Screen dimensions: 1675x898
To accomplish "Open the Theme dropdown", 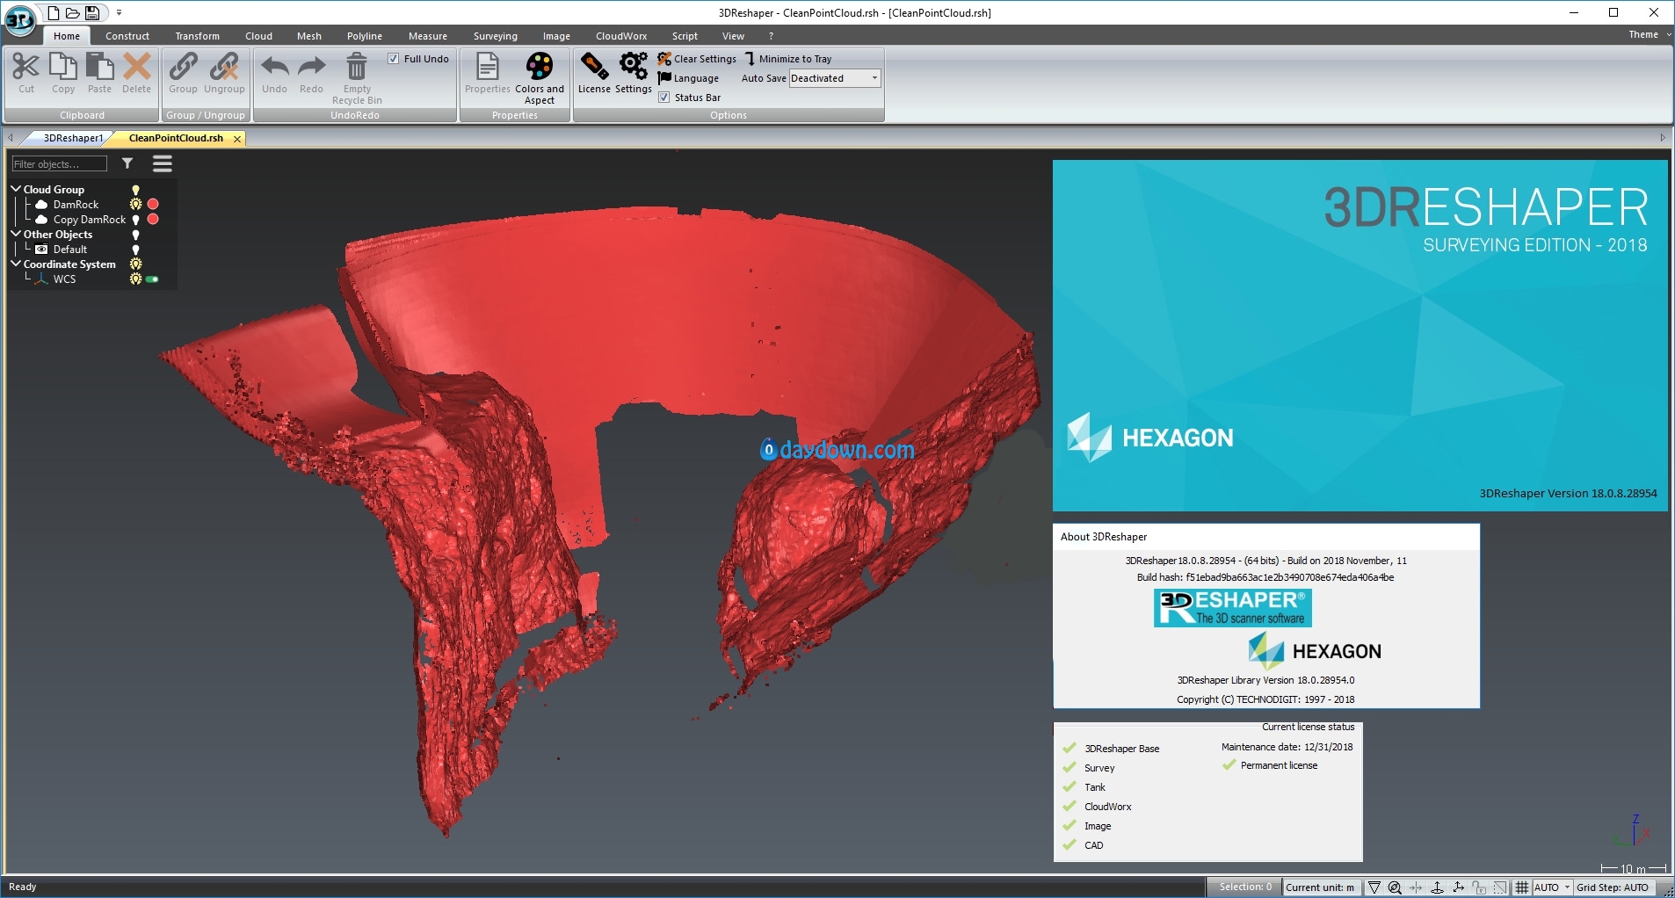I will point(1649,34).
